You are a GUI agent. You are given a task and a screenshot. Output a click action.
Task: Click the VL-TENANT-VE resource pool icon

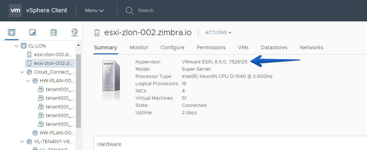pyautogui.click(x=29, y=142)
